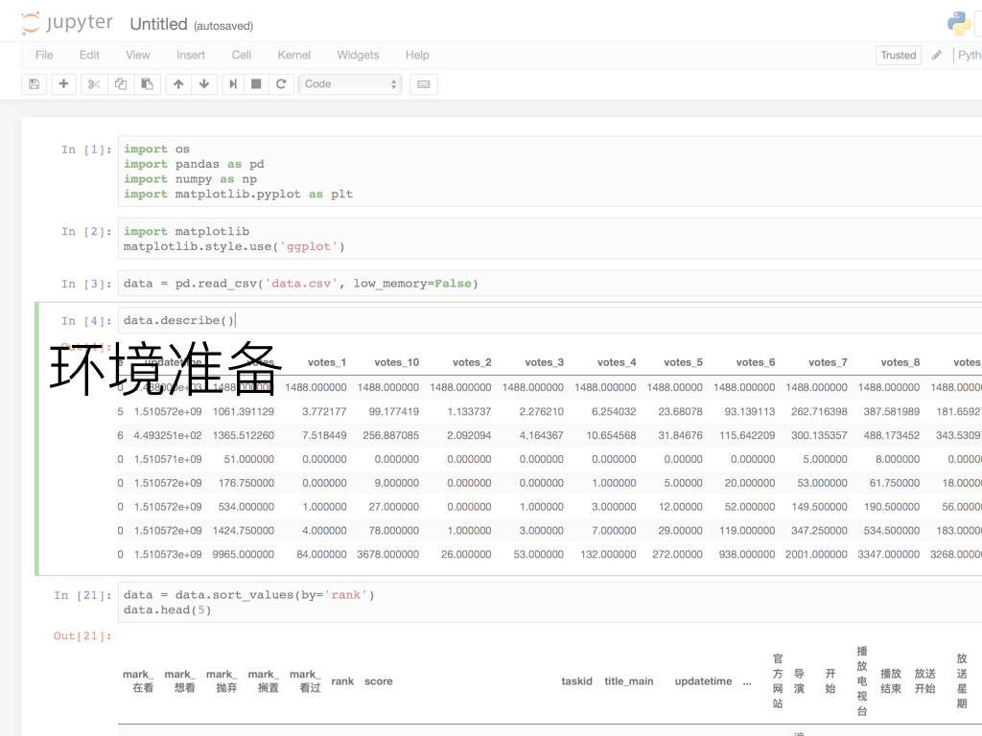Cut the selected cell using the scissors icon
The height and width of the screenshot is (736, 982).
tap(94, 84)
